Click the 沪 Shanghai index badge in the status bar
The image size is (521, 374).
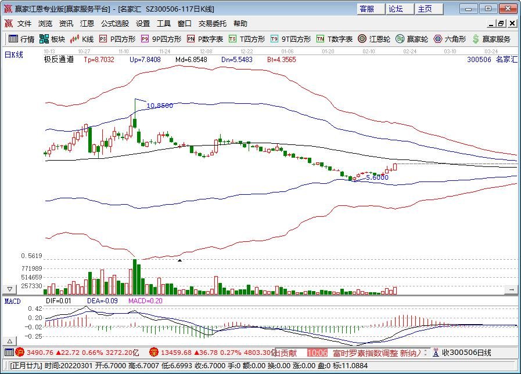[20, 353]
